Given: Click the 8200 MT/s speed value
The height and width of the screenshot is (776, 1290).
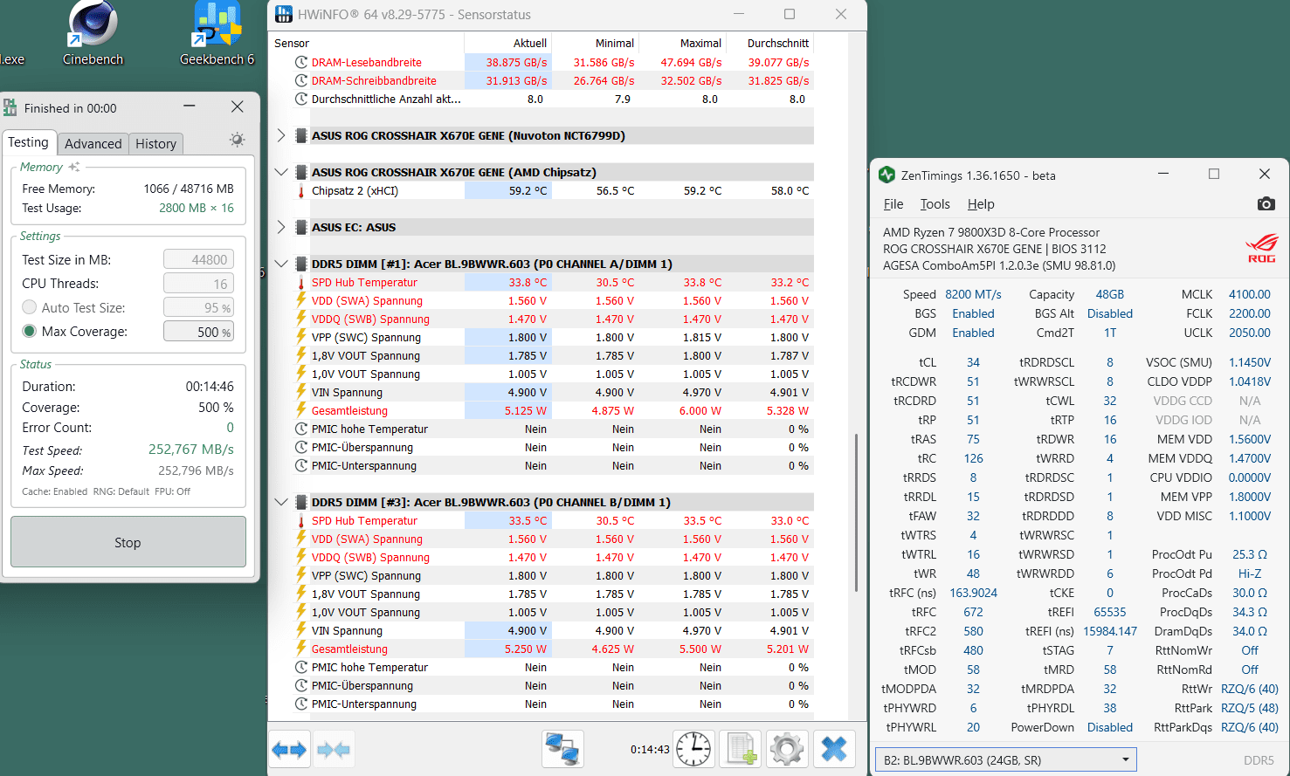Looking at the screenshot, I should [973, 294].
